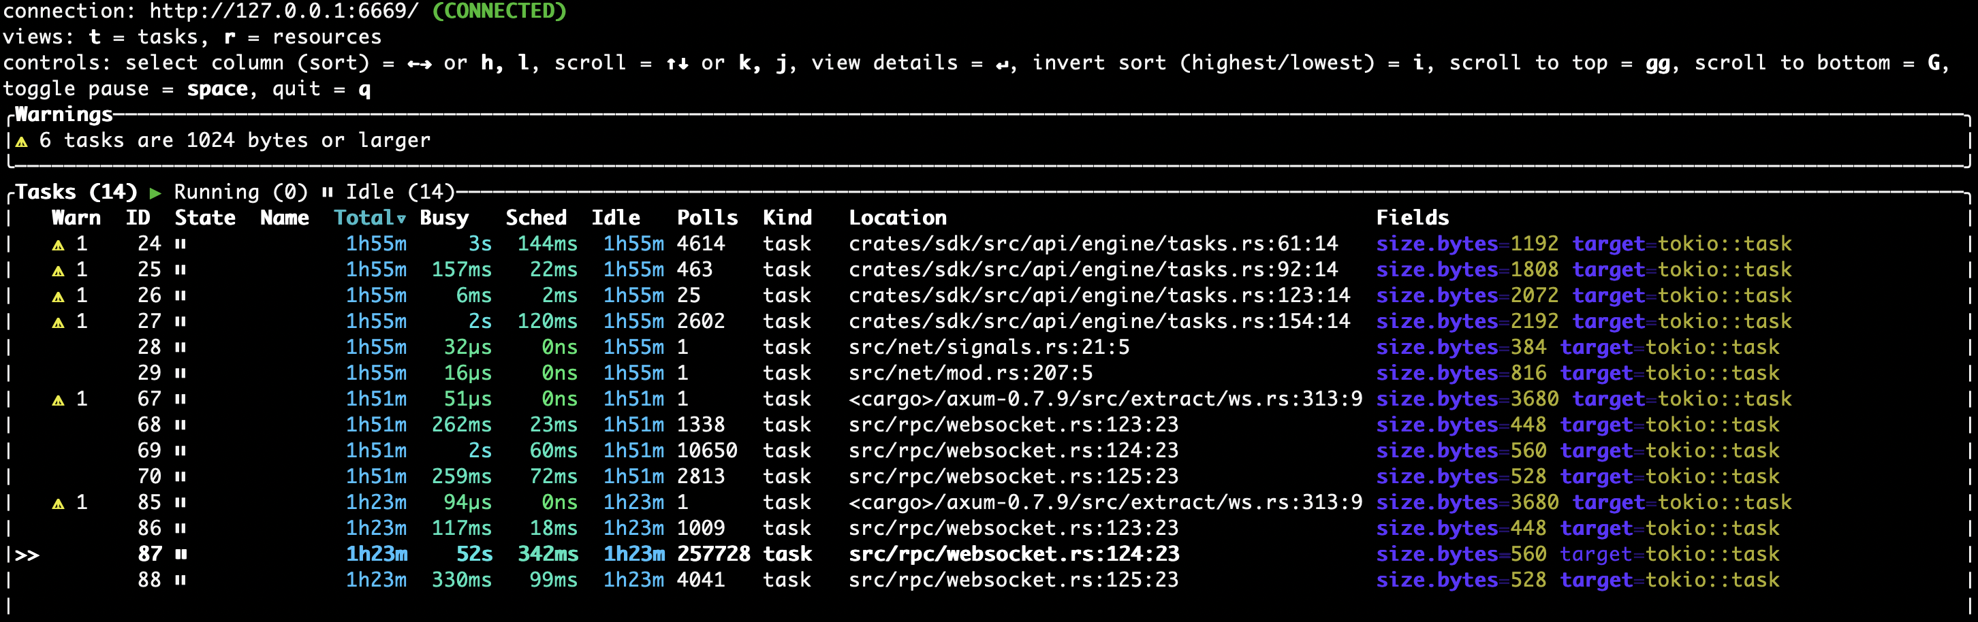This screenshot has width=1978, height=622.
Task: Click the warning icon on task 24
Action: 58,245
